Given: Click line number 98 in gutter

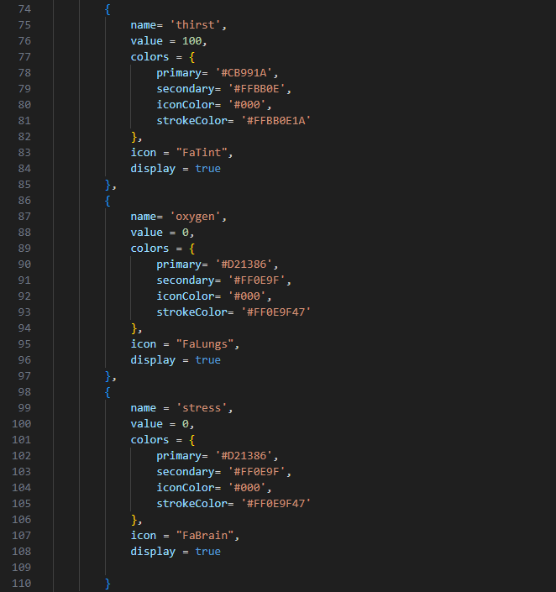Looking at the screenshot, I should pos(24,392).
